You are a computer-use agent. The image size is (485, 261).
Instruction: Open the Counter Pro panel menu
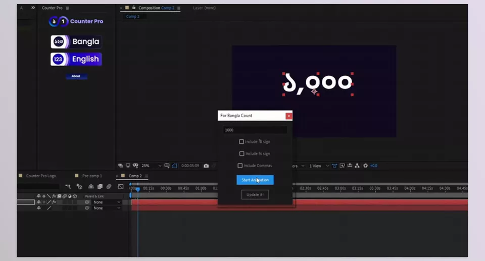coord(67,8)
